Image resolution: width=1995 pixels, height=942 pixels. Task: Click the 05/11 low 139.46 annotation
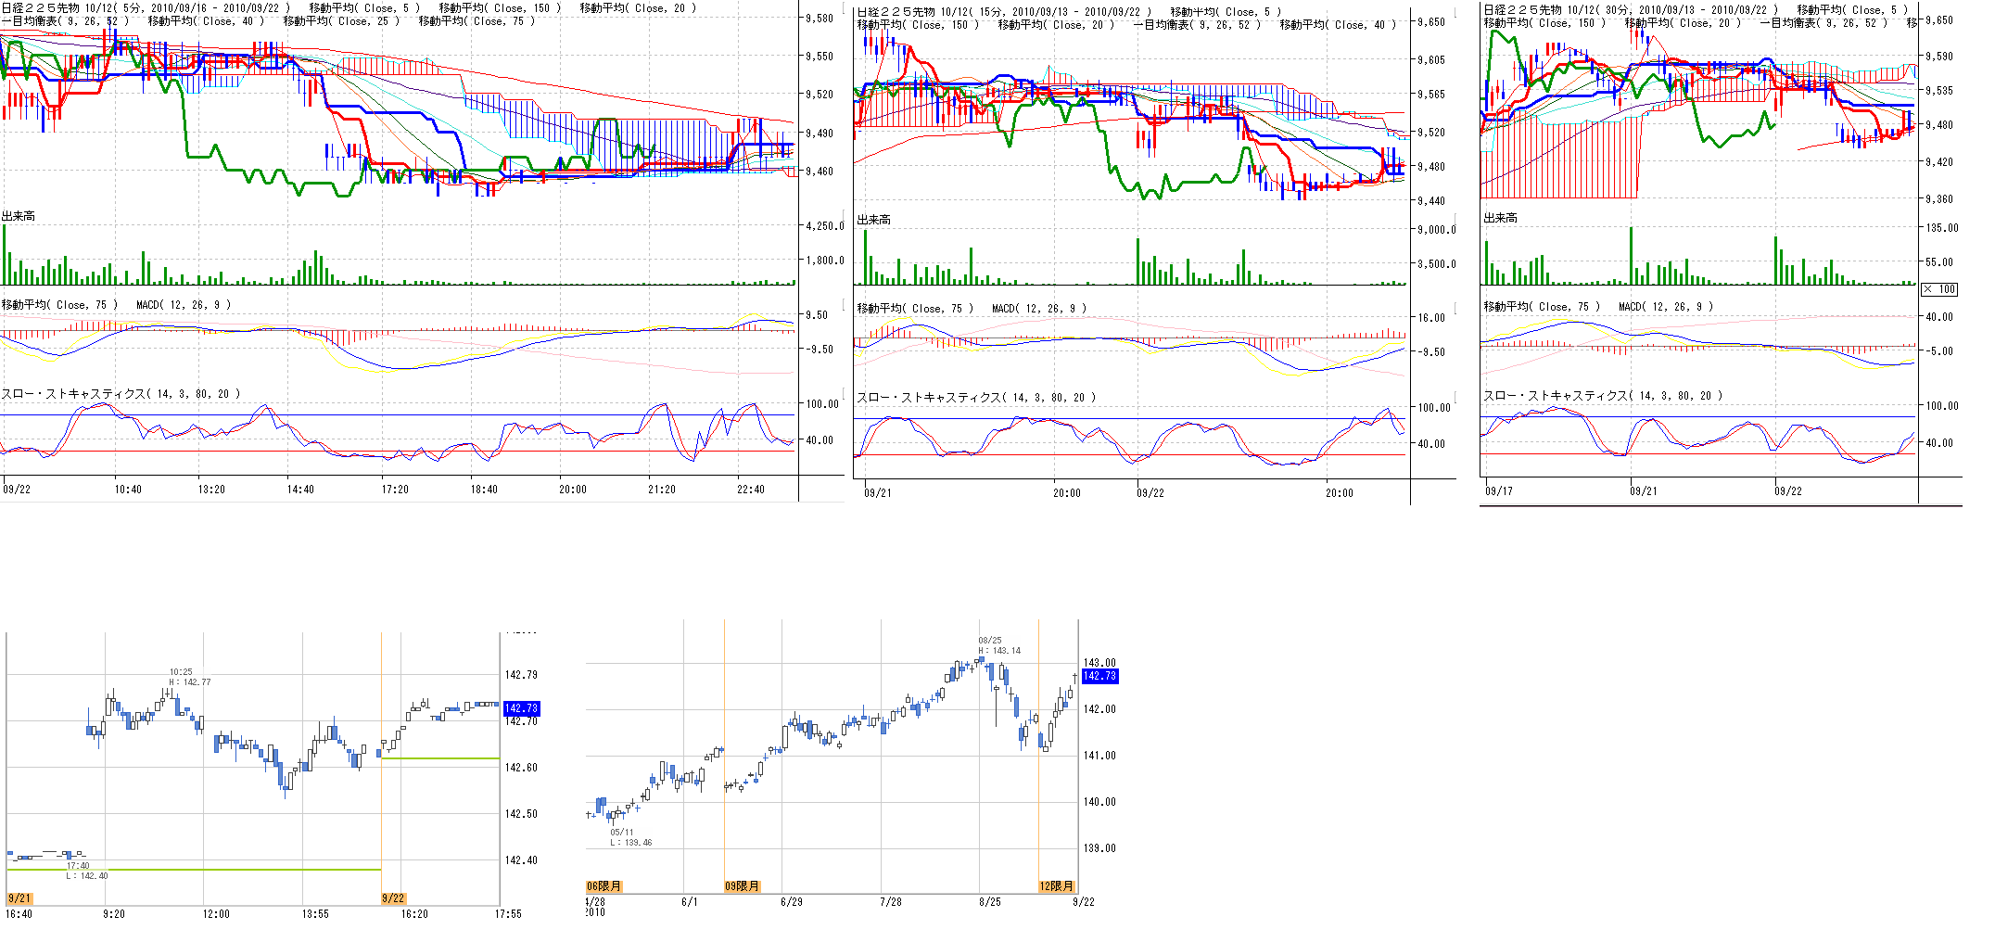[630, 837]
